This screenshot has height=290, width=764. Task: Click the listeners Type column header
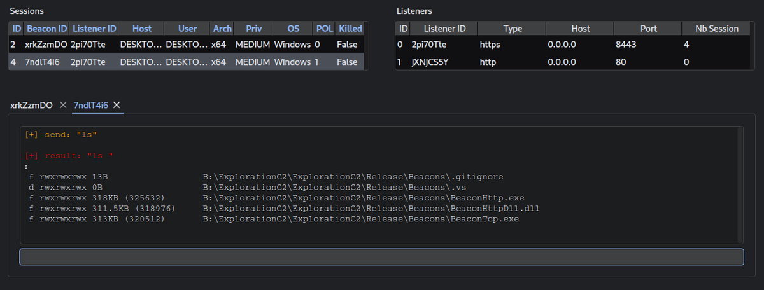(512, 29)
